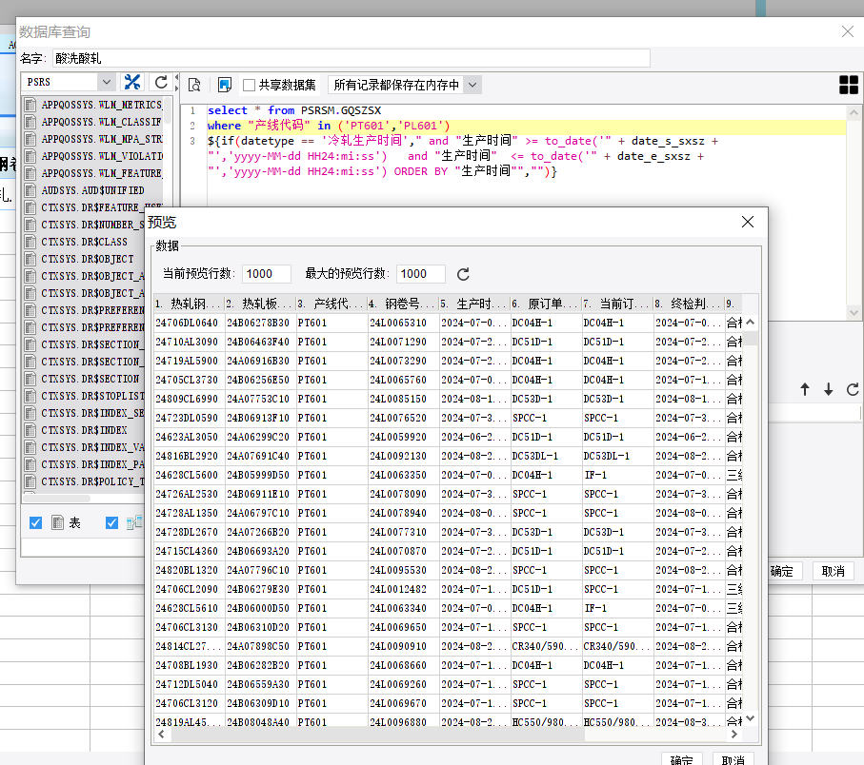
Task: Toggle the 共享数据集 checkbox
Action: point(249,85)
